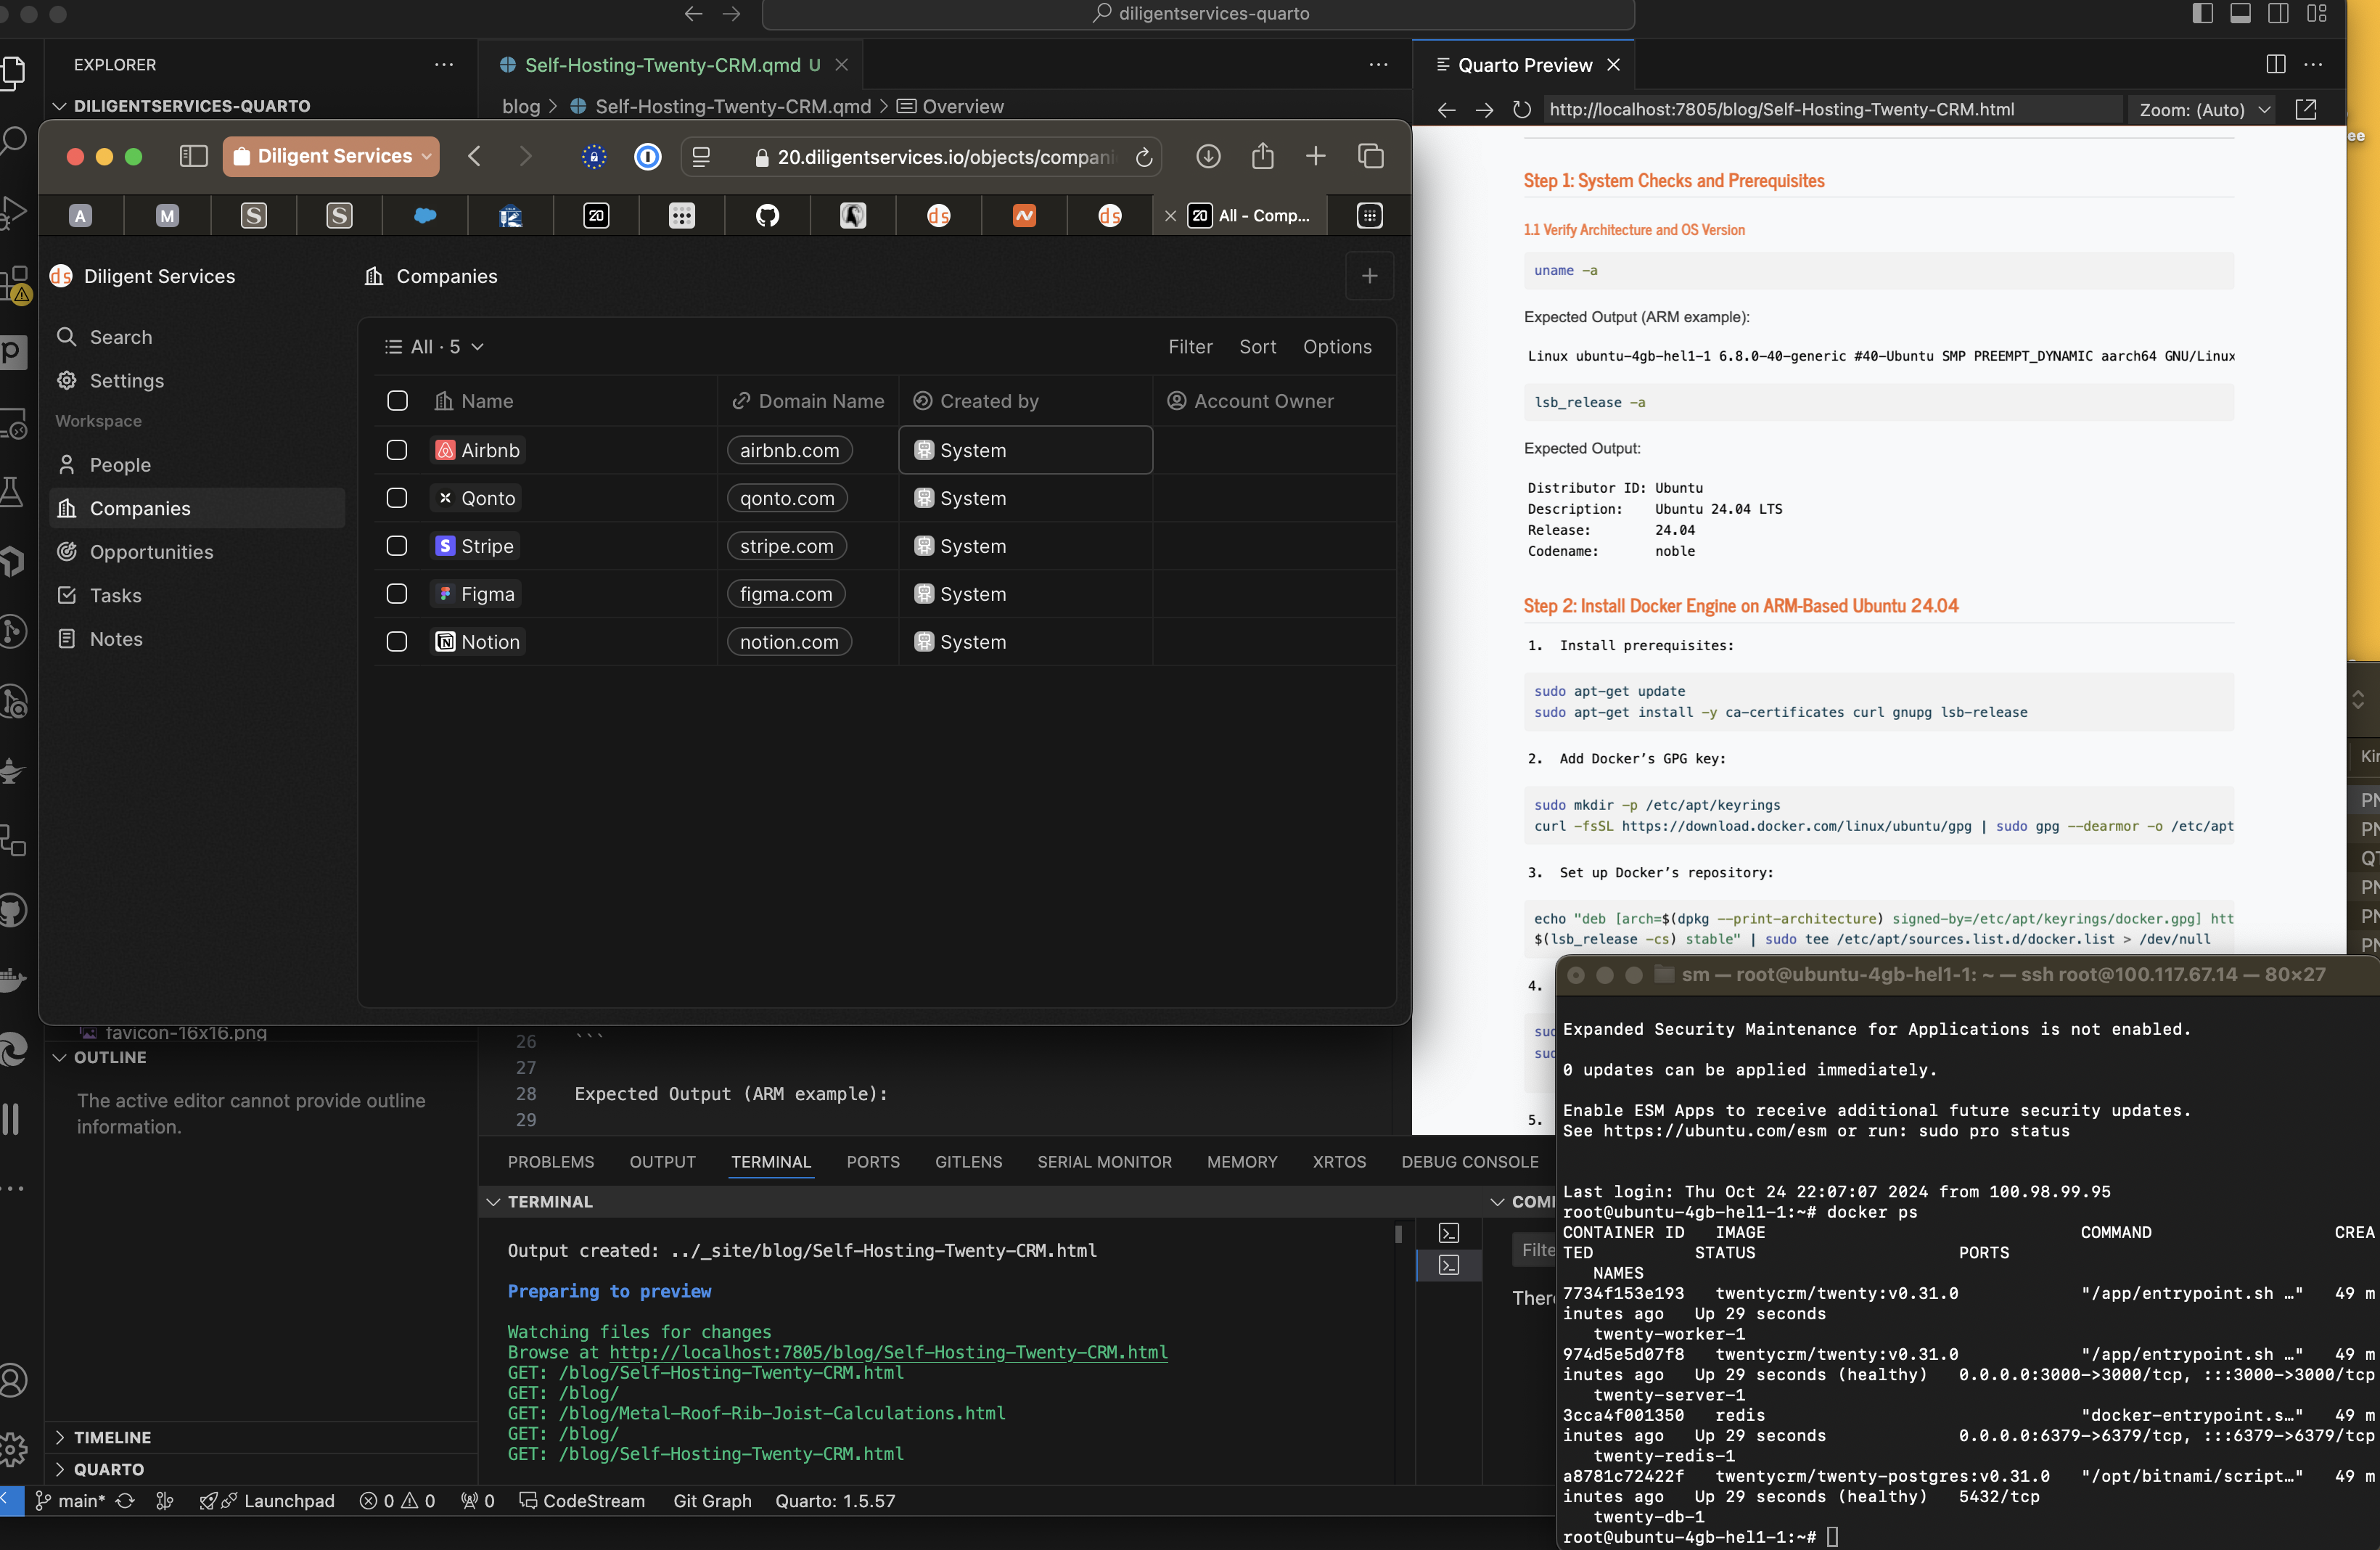Reload the Quarto Preview page
Image resolution: width=2380 pixels, height=1550 pixels.
[1521, 109]
